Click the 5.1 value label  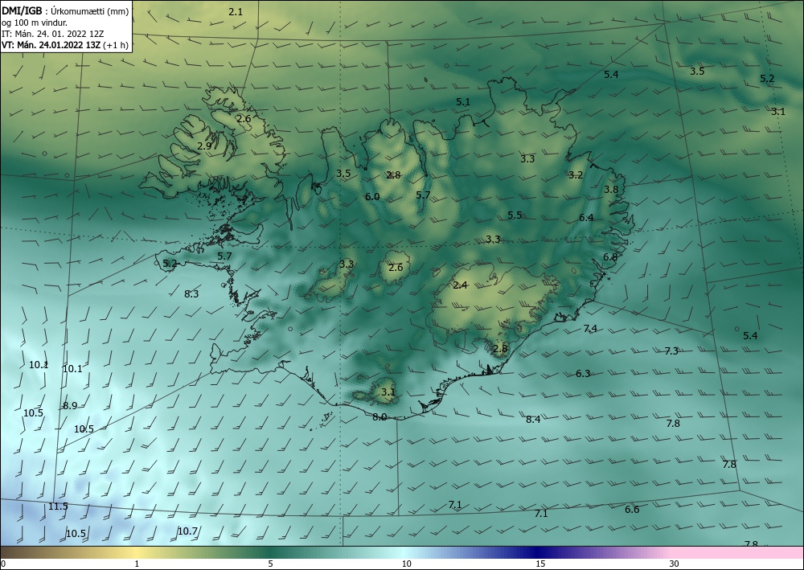coord(463,102)
